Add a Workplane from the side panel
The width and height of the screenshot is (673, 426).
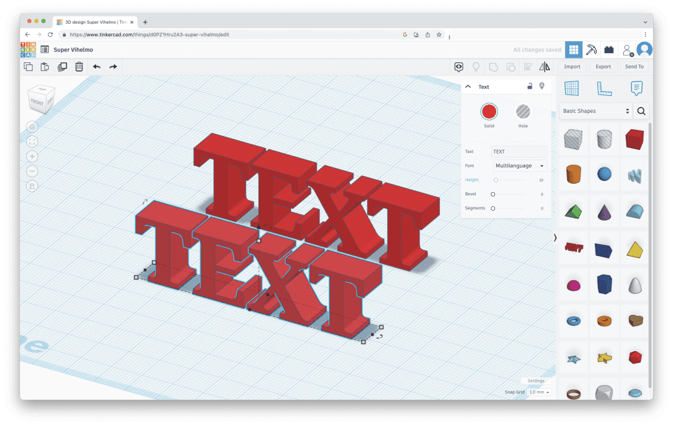pos(572,88)
